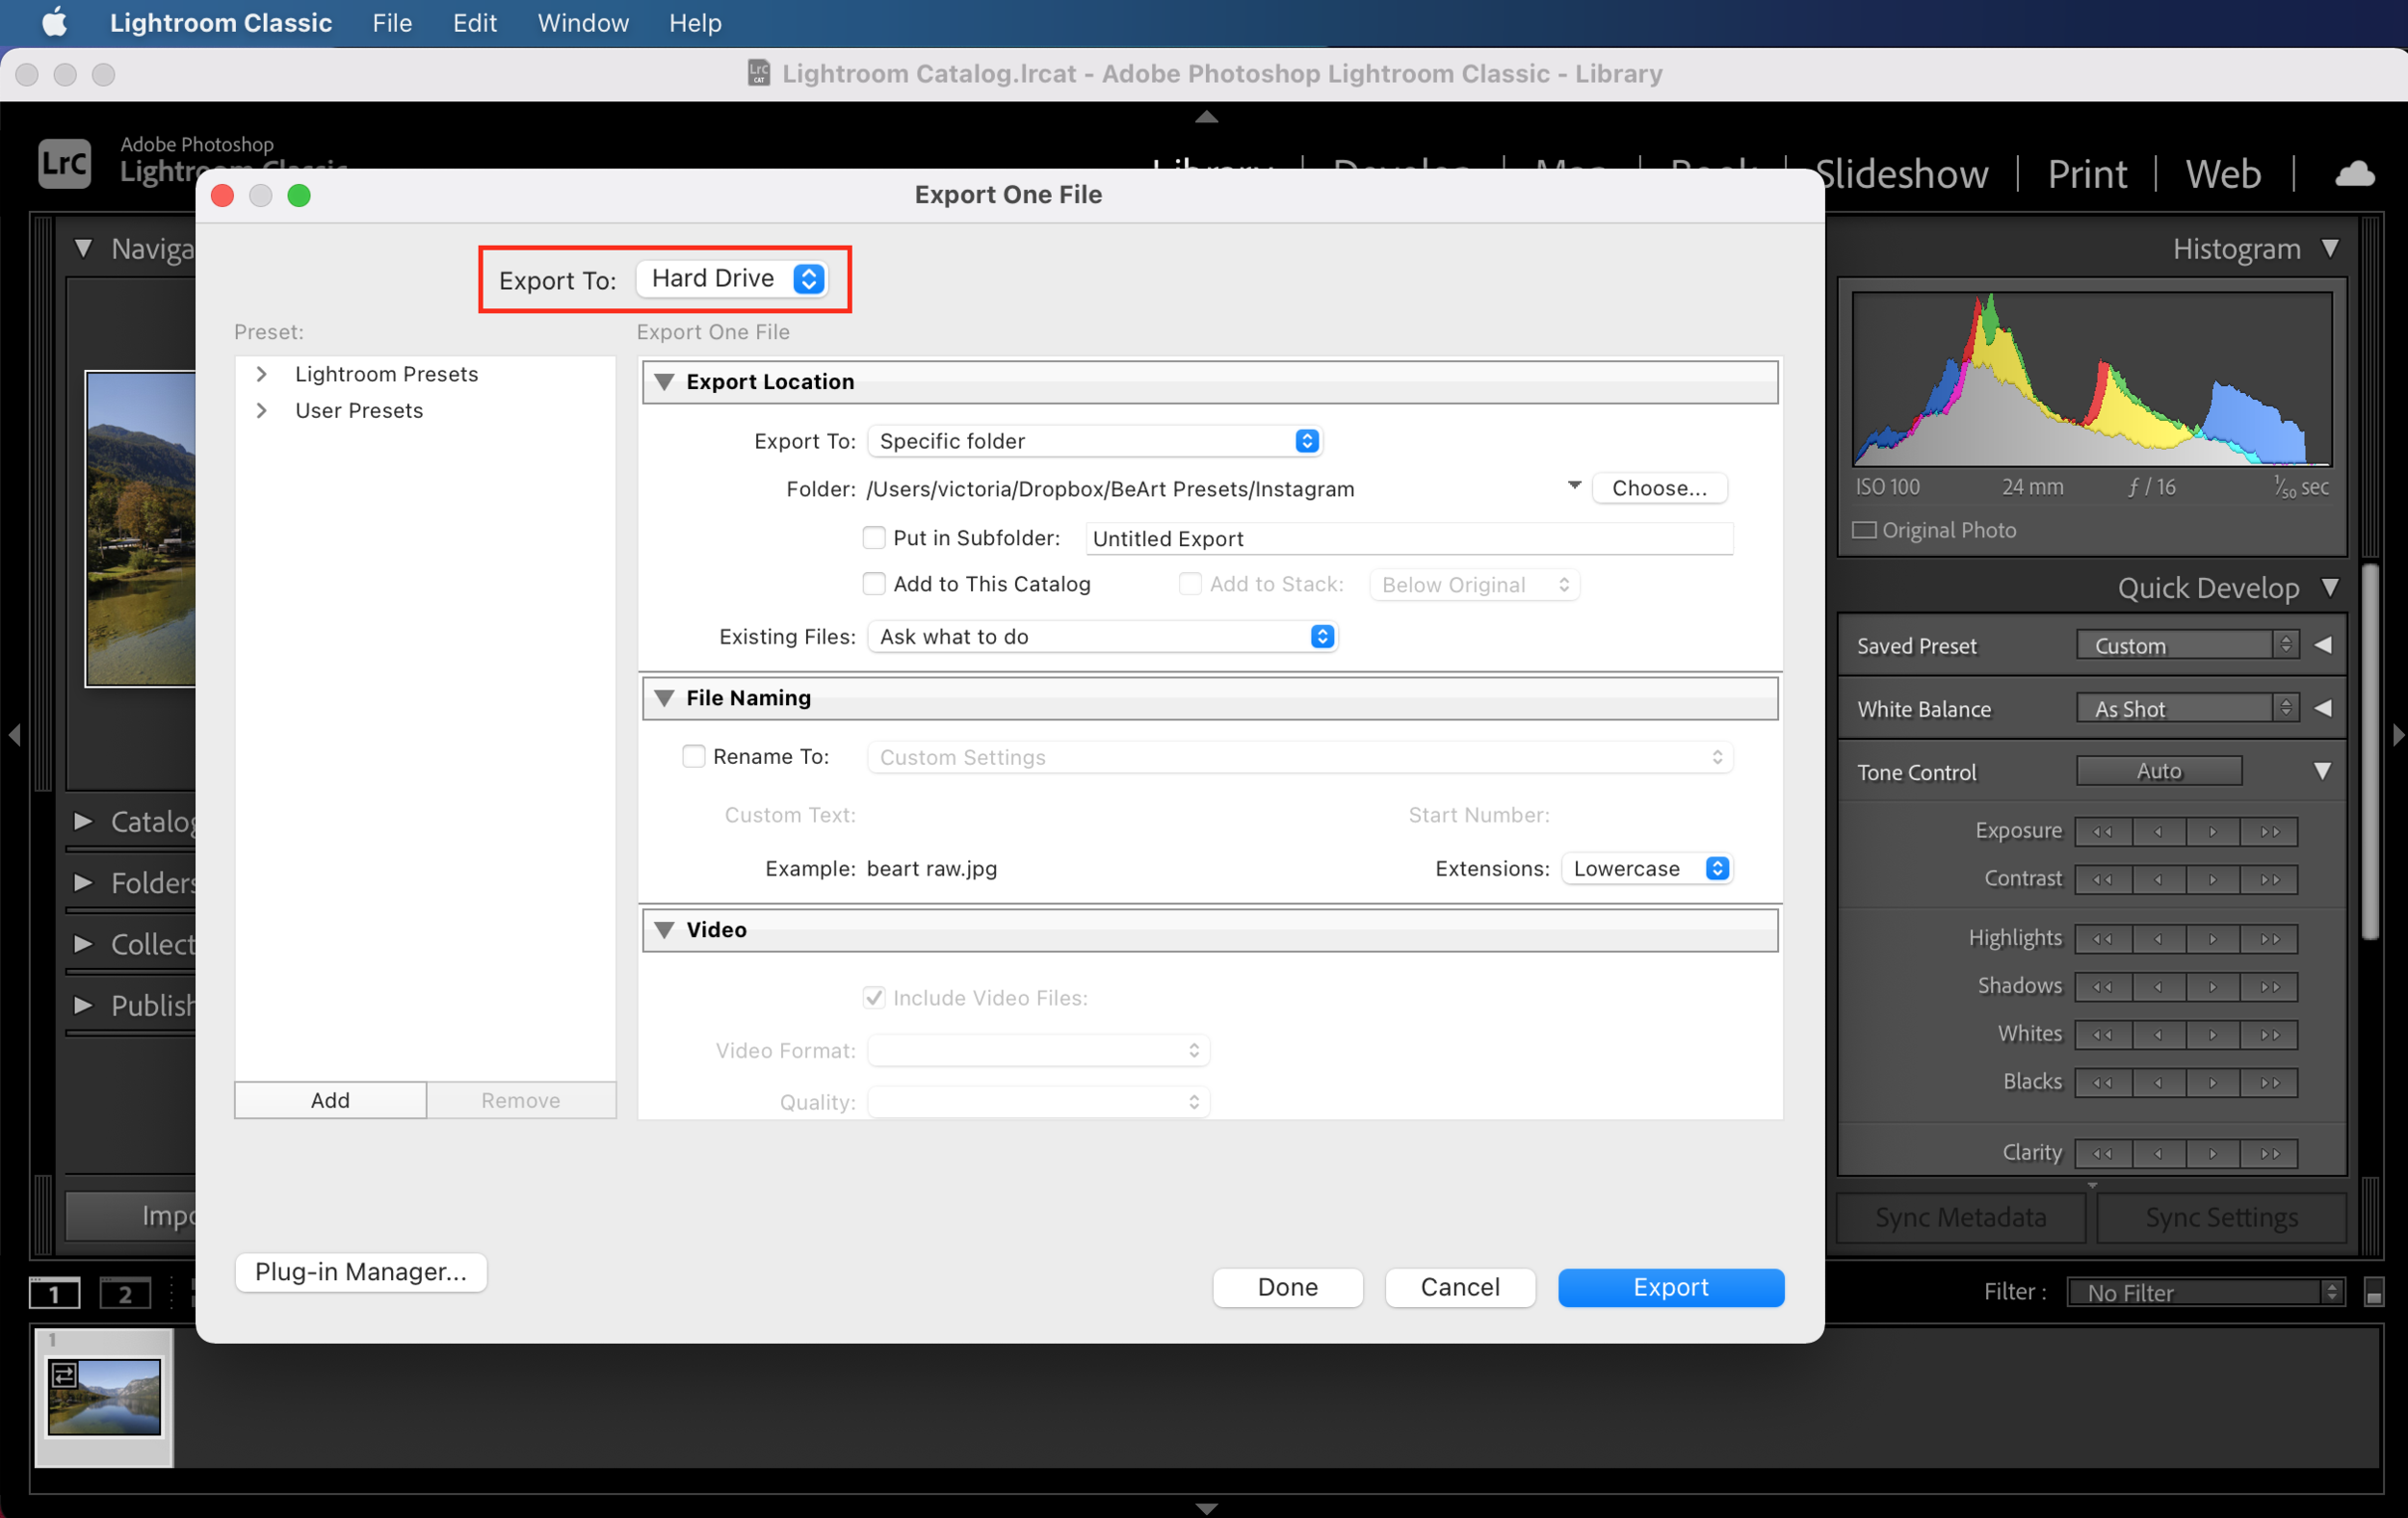Toggle the Add to Stack checkbox
2408x1518 pixels.
[1189, 583]
